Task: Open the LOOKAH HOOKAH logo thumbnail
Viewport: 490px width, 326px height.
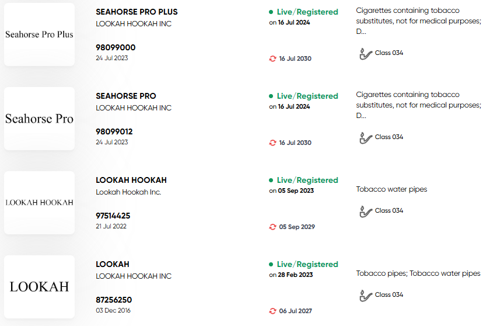Action: [40, 203]
